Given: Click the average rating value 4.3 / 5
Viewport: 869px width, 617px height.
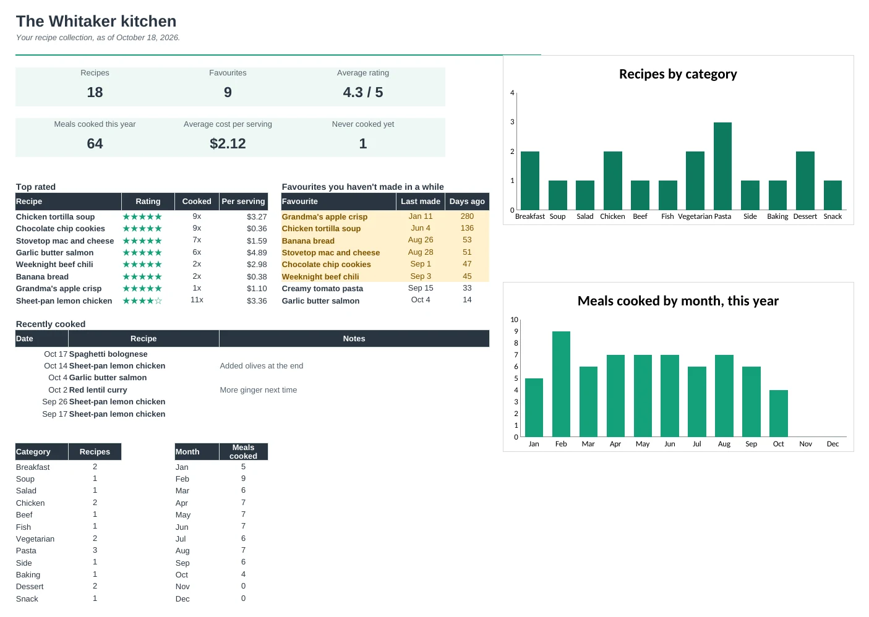Looking at the screenshot, I should pos(363,93).
